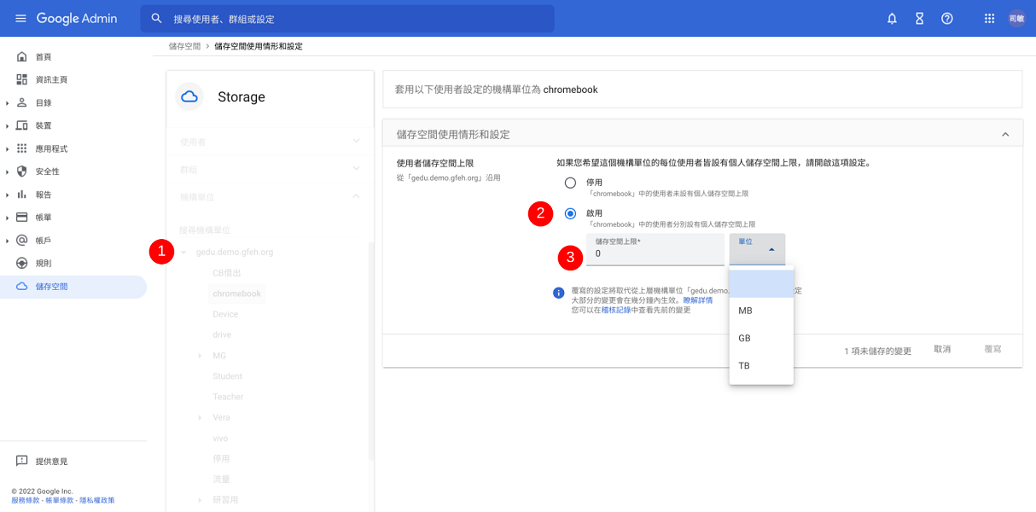Click the Google Admin logo
The width and height of the screenshot is (1036, 512).
[77, 19]
